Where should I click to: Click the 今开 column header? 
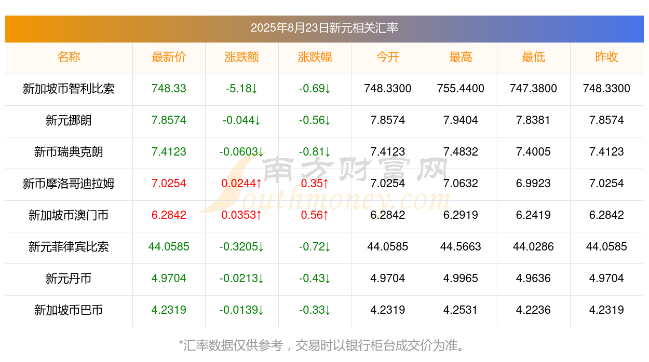[388, 57]
